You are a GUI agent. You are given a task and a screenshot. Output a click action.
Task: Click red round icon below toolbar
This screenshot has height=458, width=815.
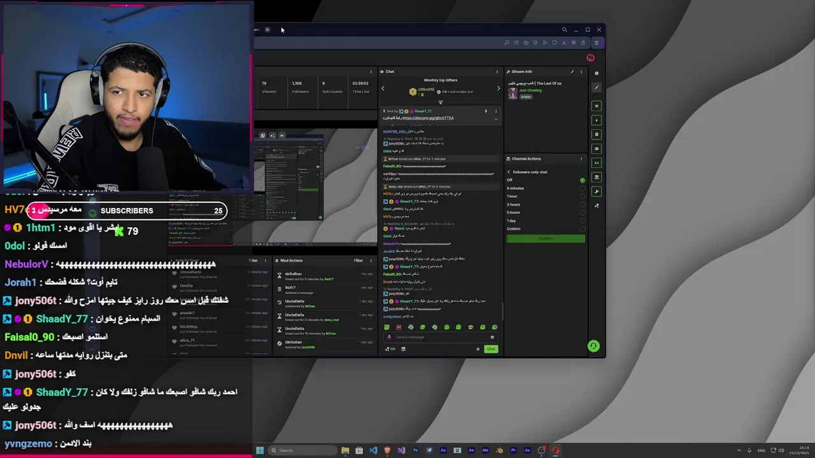click(x=590, y=58)
